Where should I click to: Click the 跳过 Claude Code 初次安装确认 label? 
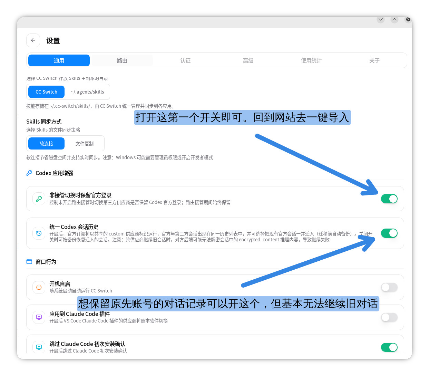87,344
